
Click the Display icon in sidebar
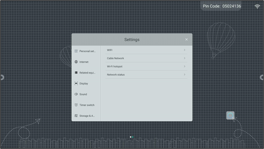coord(76,84)
